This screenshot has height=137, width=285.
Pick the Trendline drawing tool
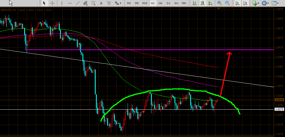click(78, 3)
